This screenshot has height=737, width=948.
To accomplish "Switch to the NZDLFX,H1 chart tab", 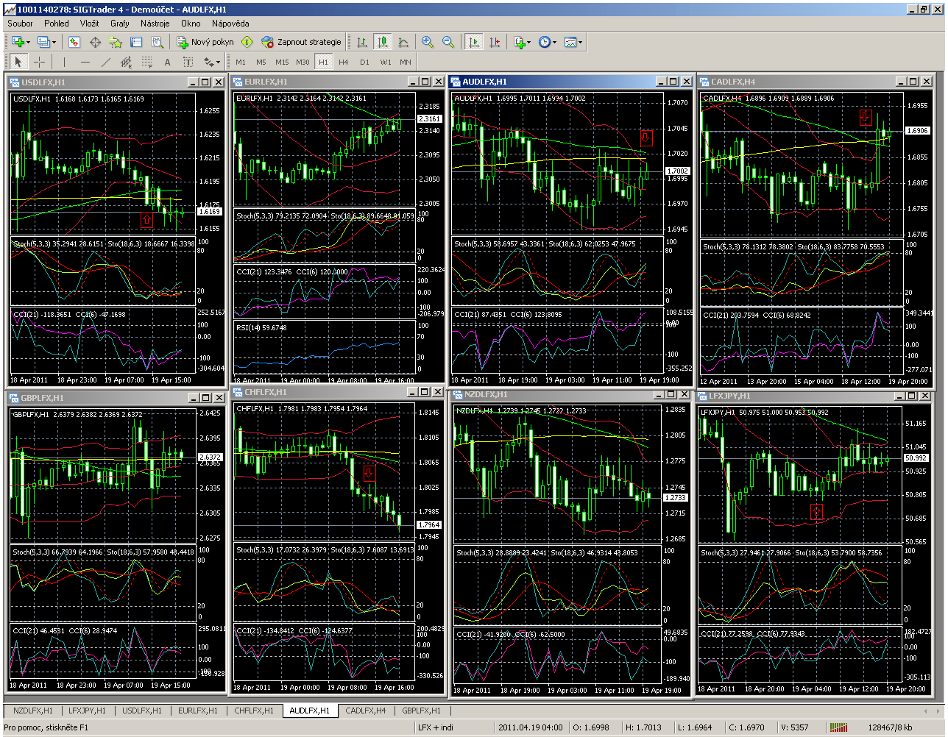I will [33, 711].
